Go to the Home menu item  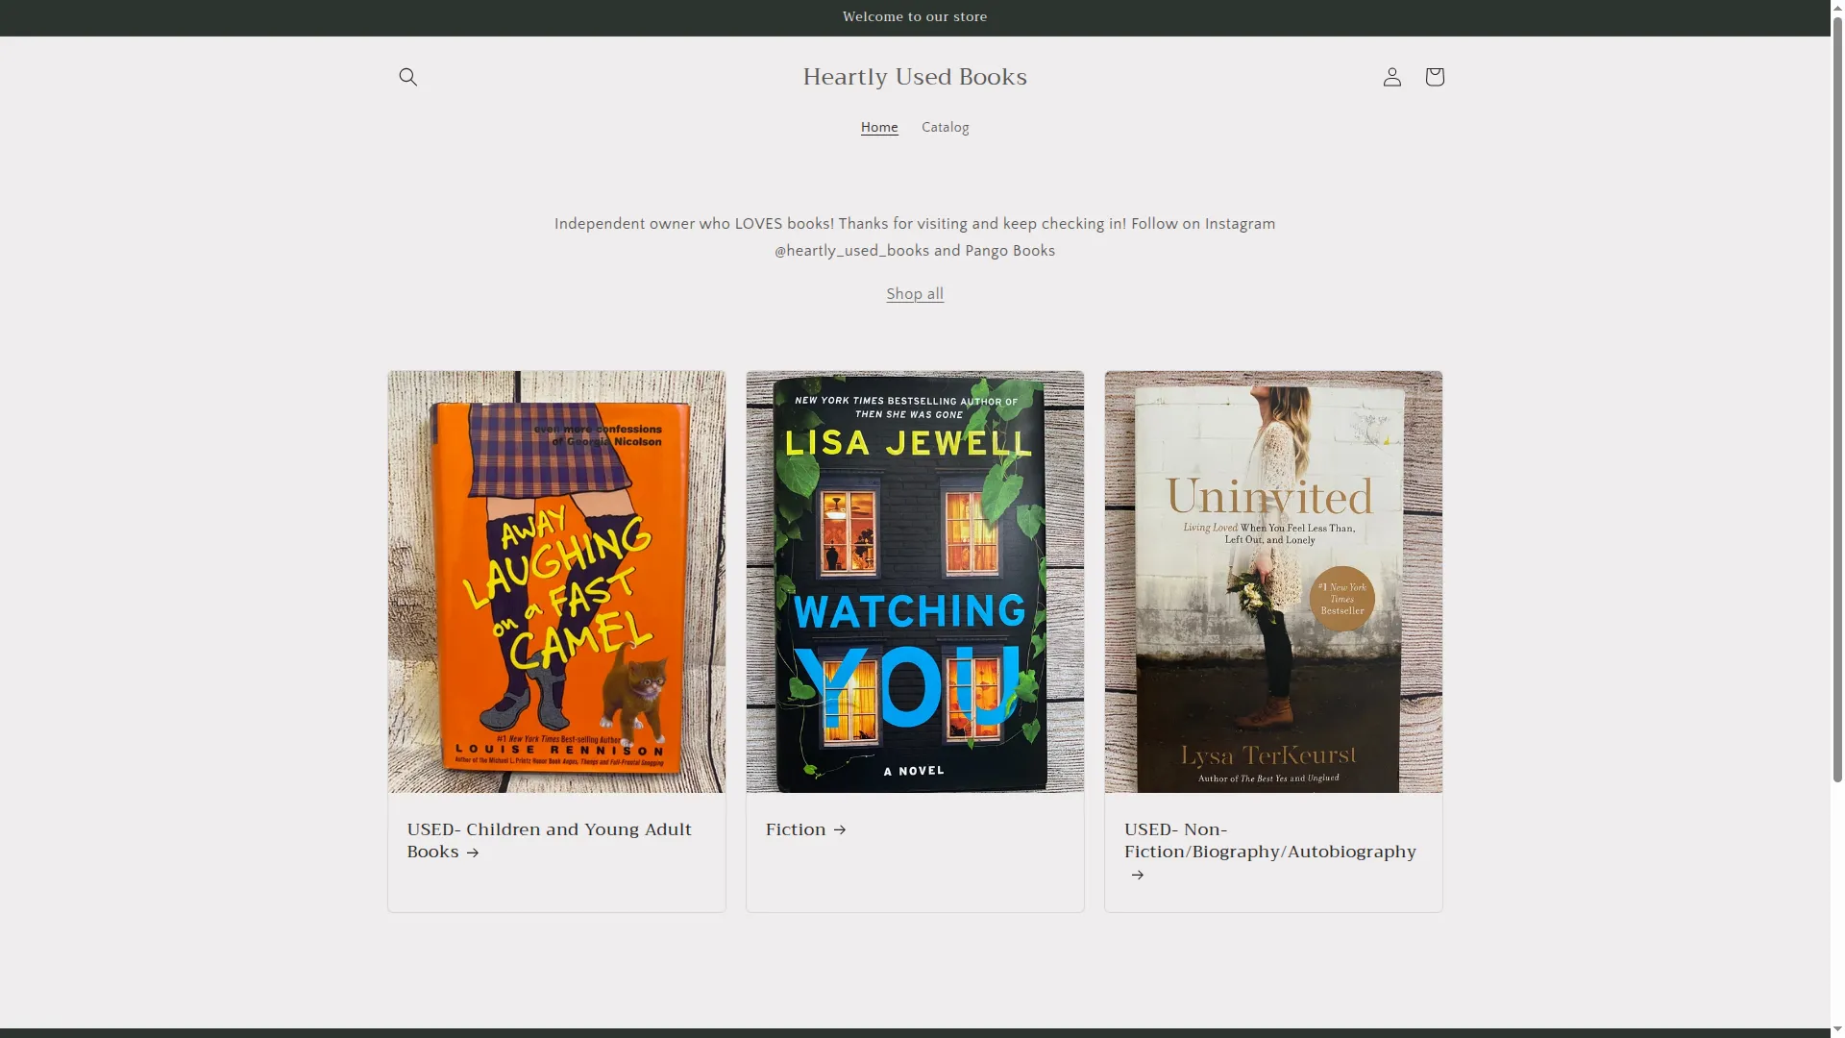[879, 128]
